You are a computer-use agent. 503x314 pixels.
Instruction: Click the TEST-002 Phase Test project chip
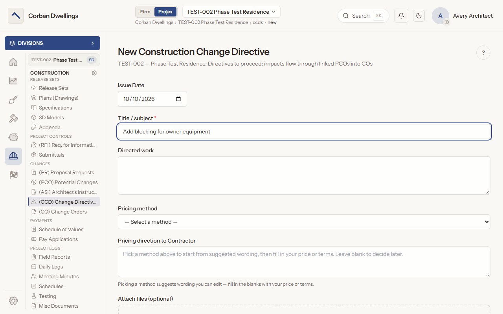(x=64, y=60)
